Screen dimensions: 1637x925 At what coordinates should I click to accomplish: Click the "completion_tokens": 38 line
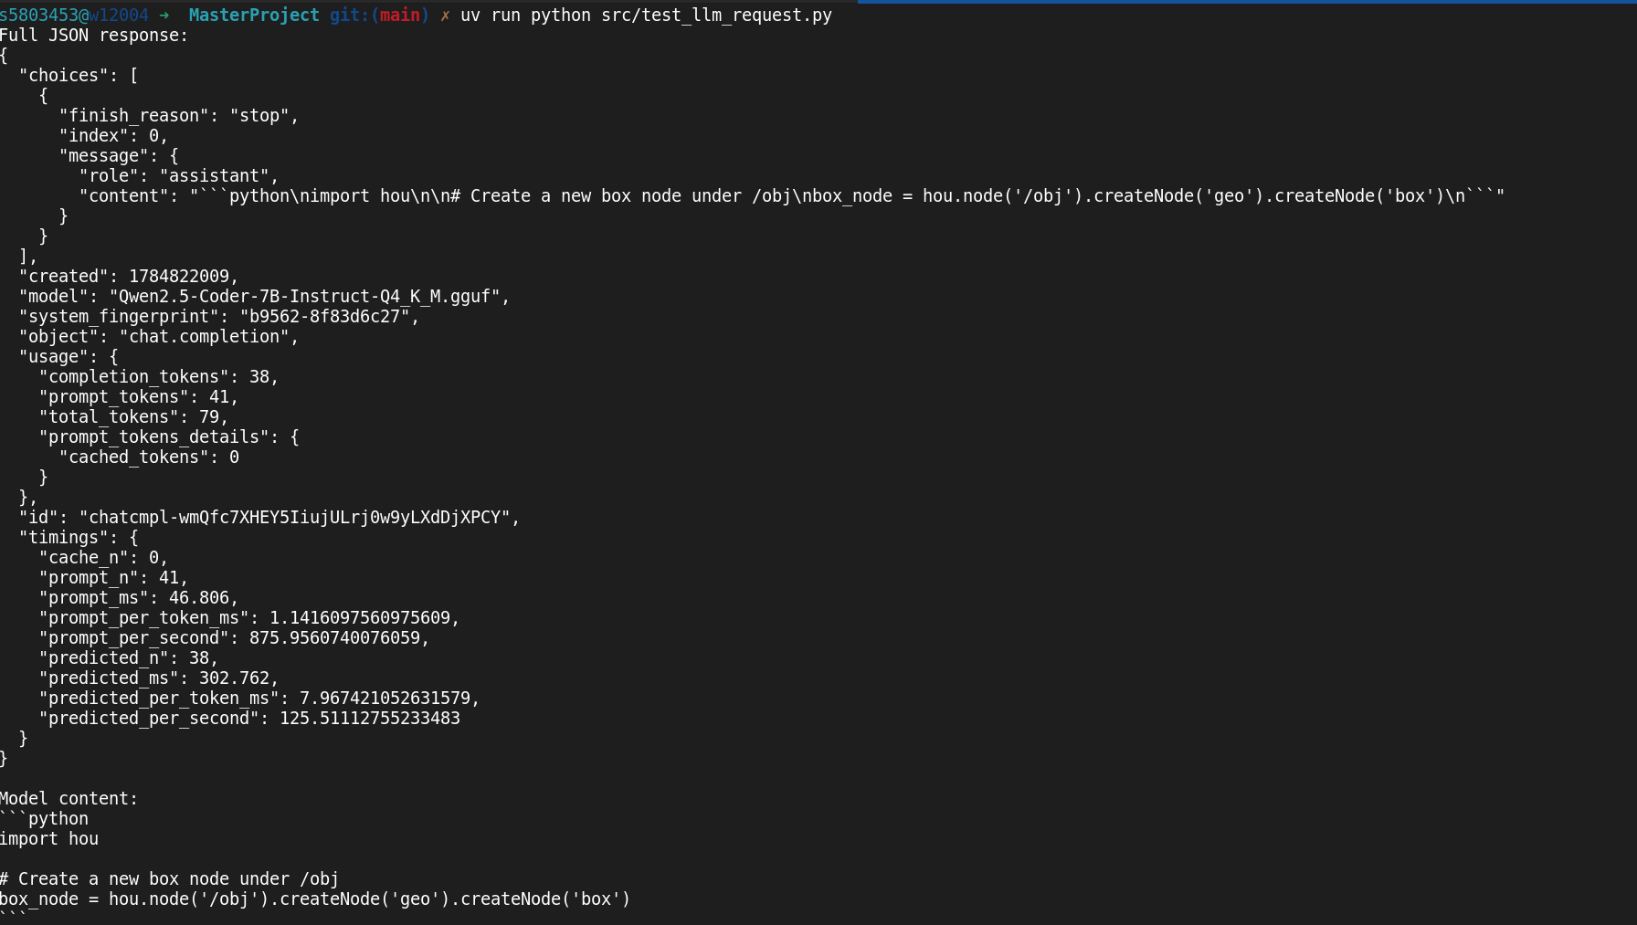point(159,377)
